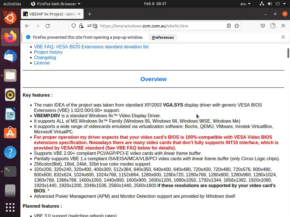Open a new tab with plus button

coord(90,14)
